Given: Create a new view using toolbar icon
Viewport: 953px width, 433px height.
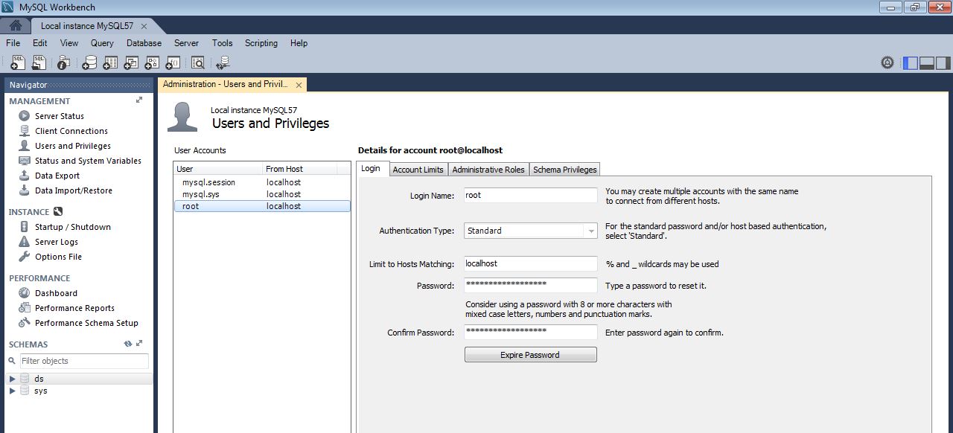Looking at the screenshot, I should tap(131, 63).
